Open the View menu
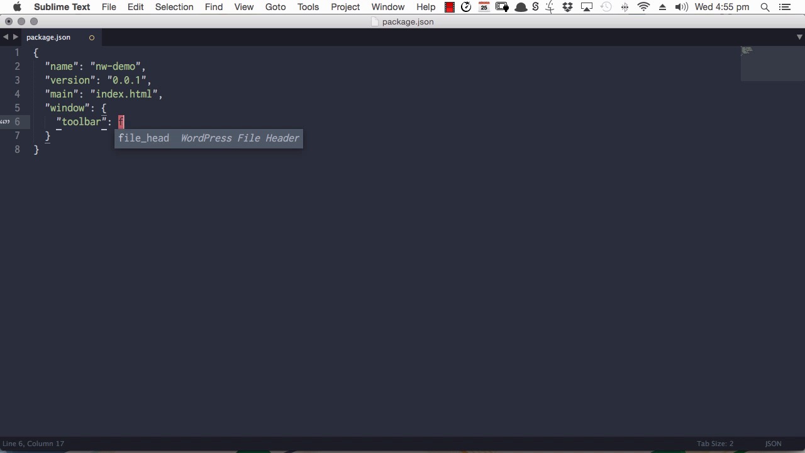 (x=244, y=7)
